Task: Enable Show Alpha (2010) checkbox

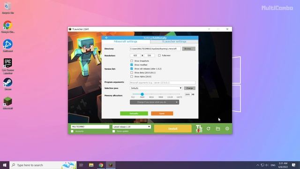Action: point(132,77)
